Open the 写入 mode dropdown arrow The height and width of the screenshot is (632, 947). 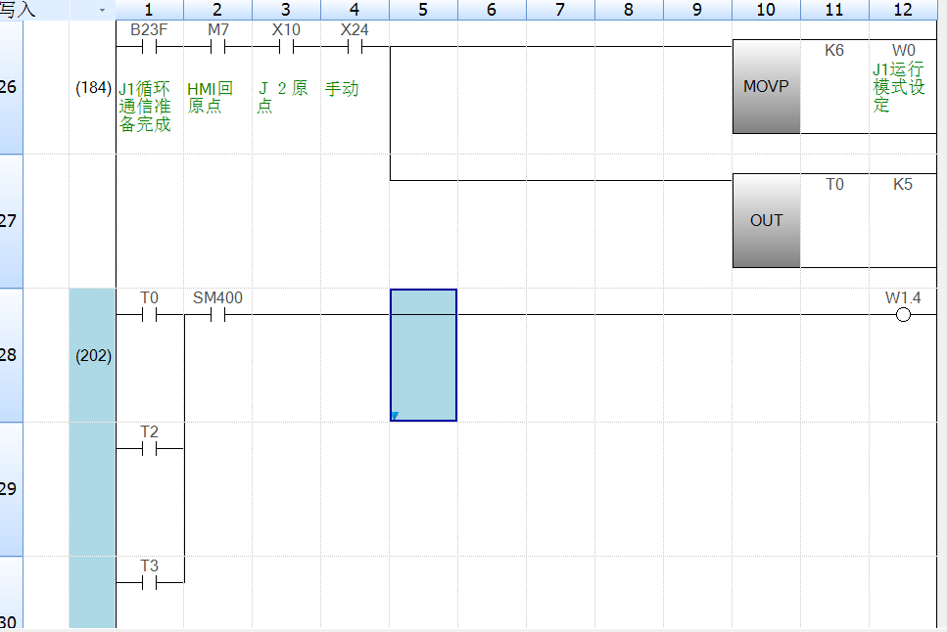tap(102, 10)
